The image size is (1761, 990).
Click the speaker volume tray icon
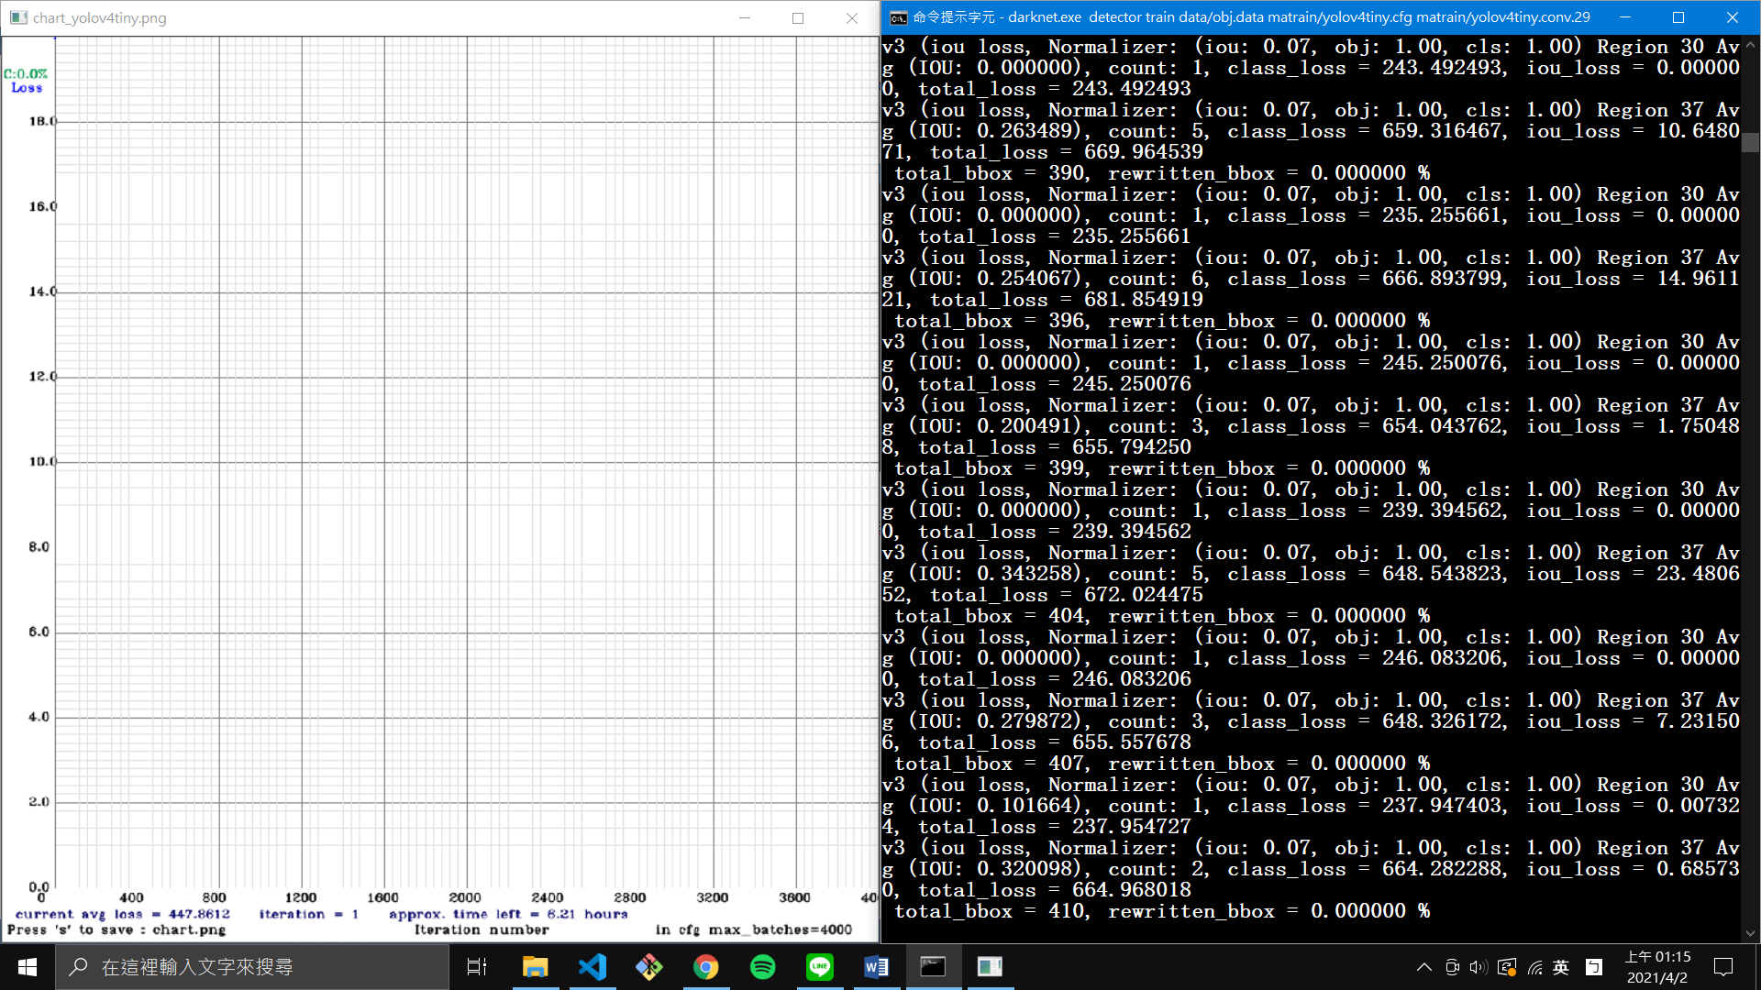point(1478,967)
